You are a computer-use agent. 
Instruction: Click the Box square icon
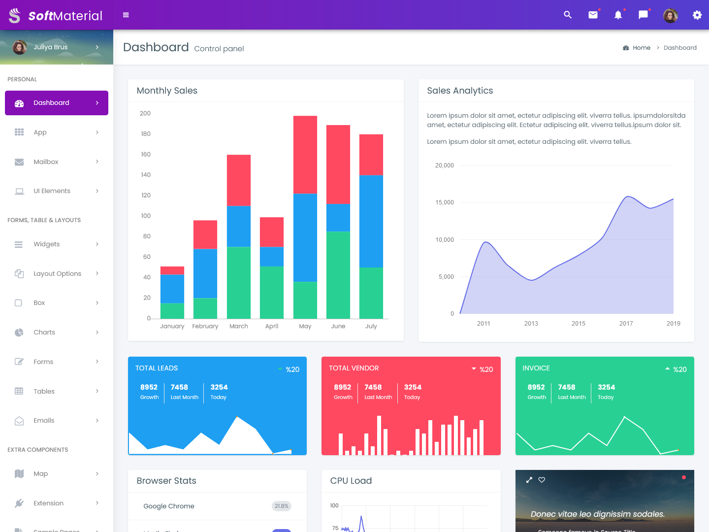click(x=18, y=303)
